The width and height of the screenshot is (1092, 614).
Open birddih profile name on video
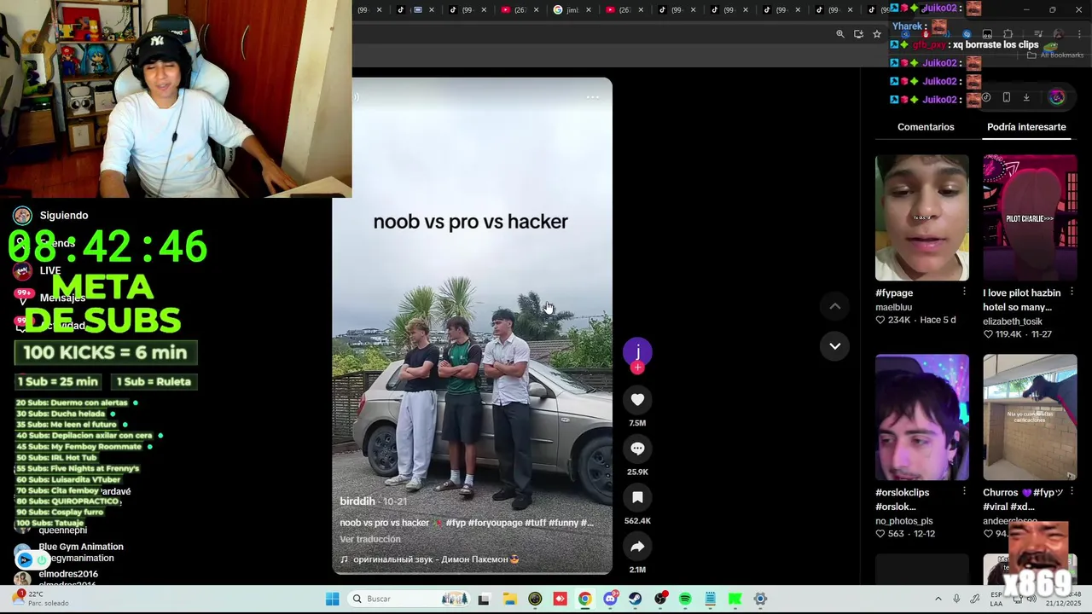[x=357, y=501]
